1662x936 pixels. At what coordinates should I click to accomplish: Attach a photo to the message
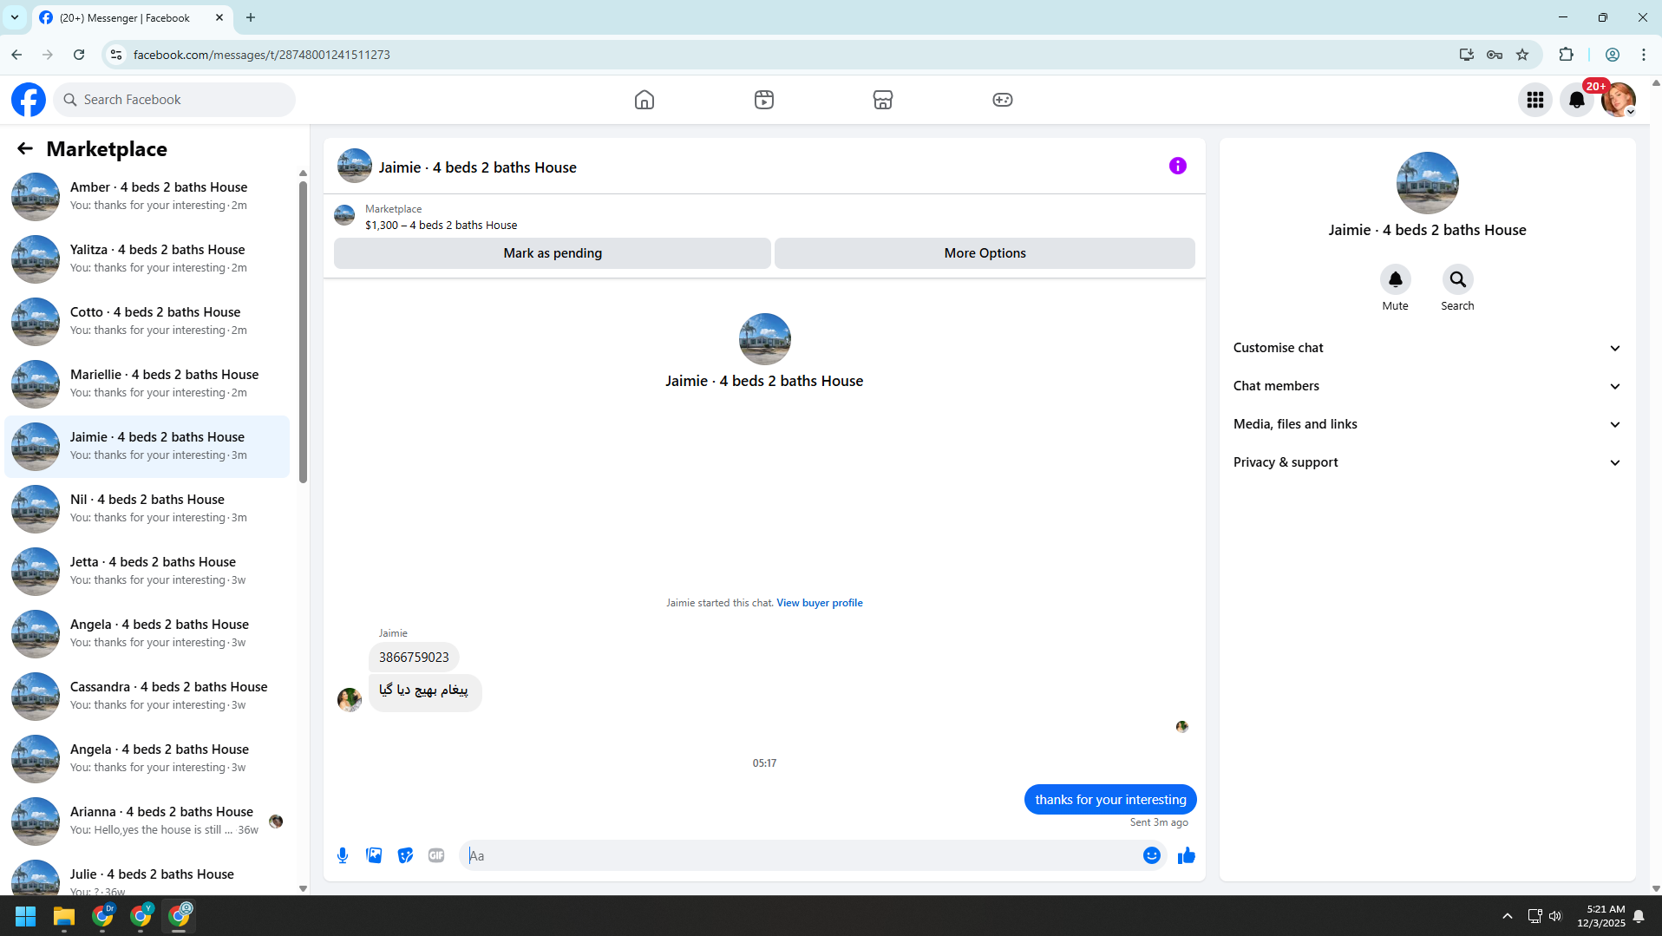[x=374, y=856]
